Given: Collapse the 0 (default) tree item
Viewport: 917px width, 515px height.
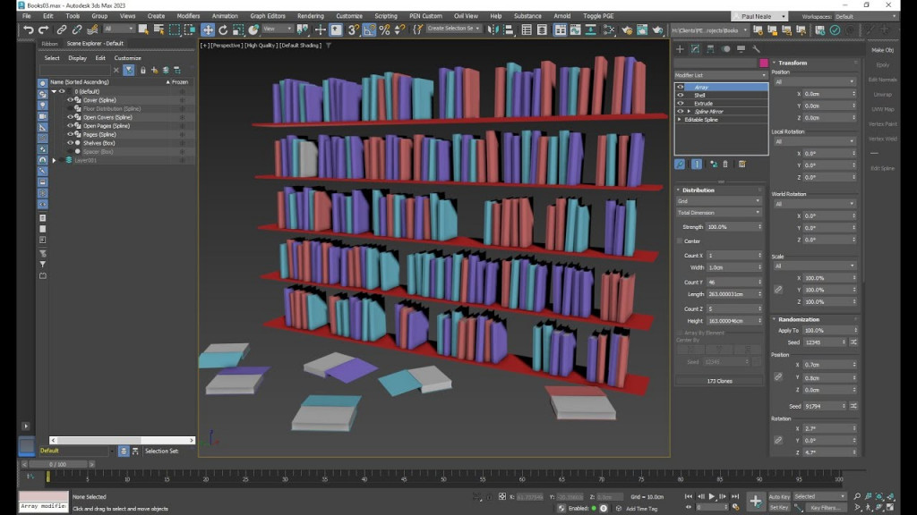Looking at the screenshot, I should click(x=55, y=91).
